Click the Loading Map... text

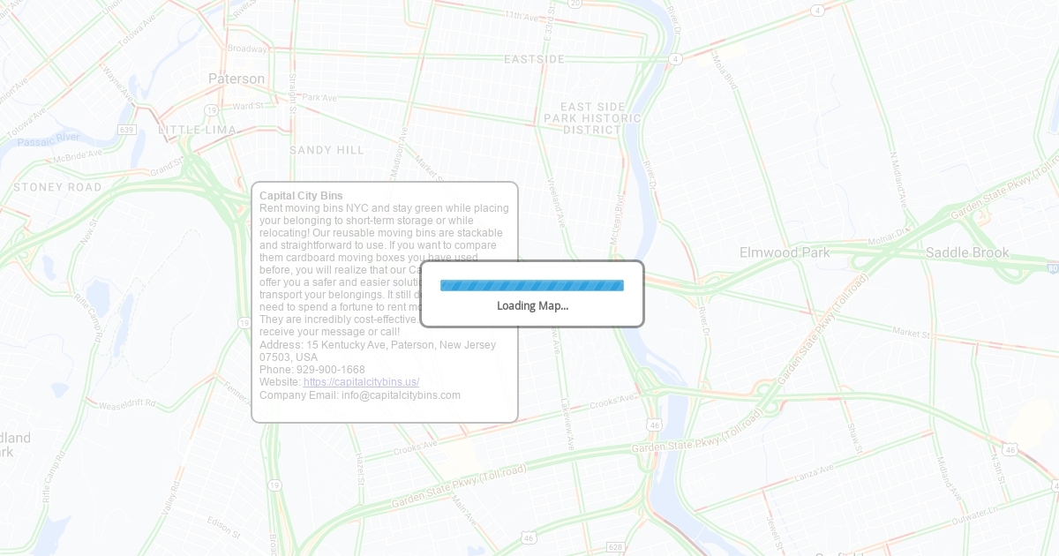coord(532,306)
